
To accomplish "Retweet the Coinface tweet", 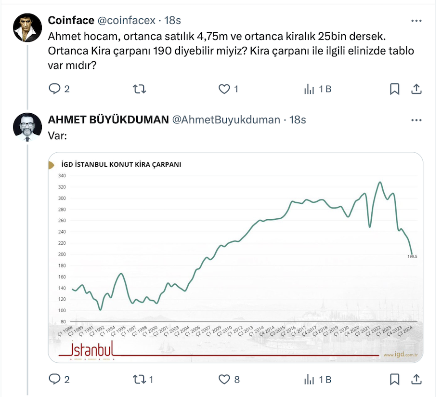I will pyautogui.click(x=139, y=89).
